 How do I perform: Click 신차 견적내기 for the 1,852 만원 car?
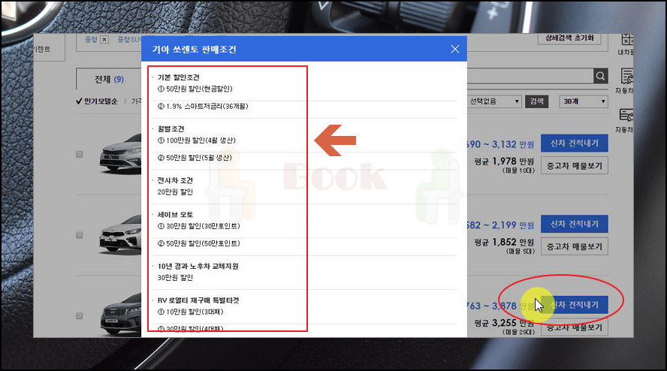coord(575,225)
